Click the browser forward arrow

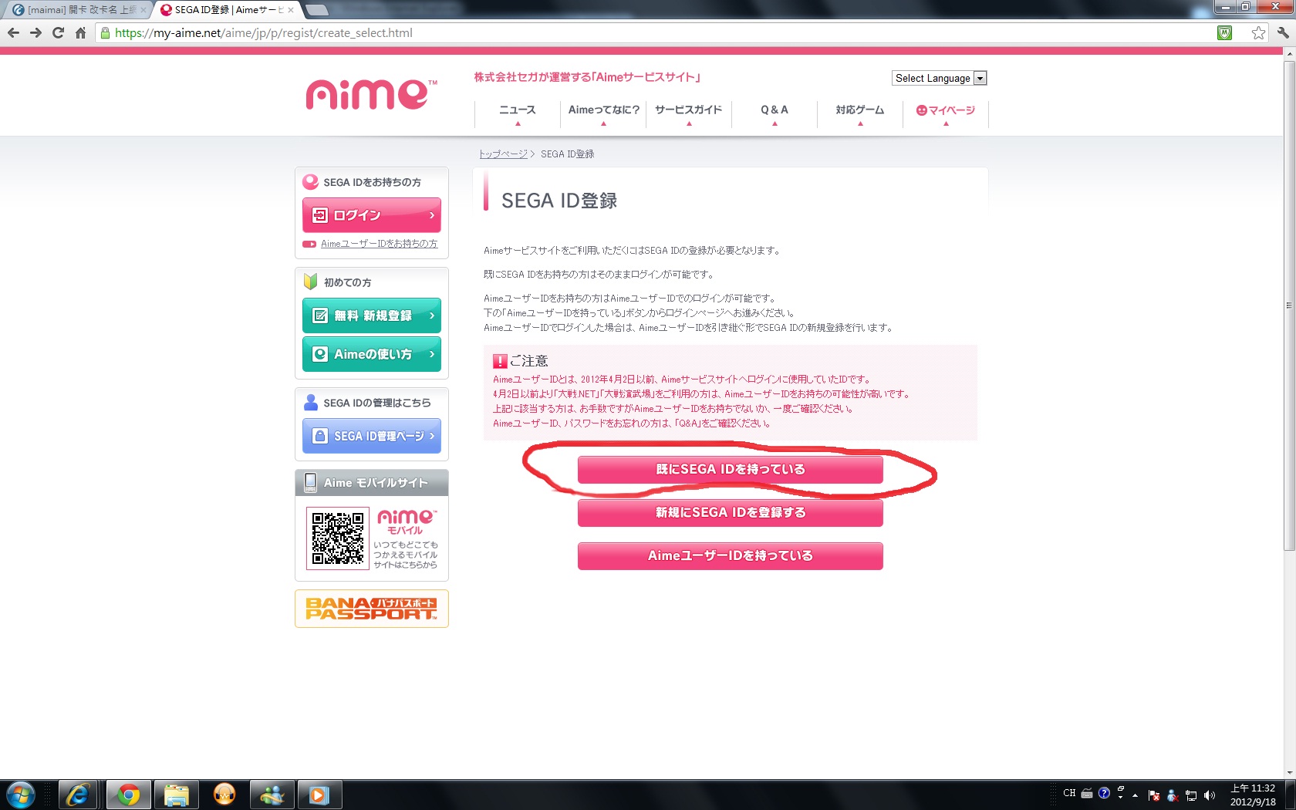35,32
